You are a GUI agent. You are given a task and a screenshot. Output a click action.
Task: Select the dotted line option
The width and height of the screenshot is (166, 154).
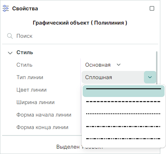124,114
